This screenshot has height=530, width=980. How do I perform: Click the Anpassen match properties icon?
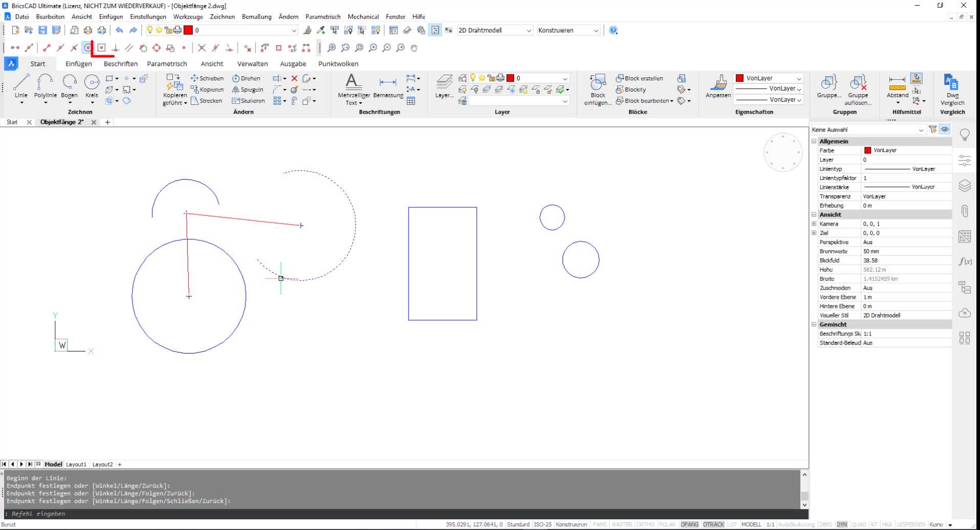(718, 86)
